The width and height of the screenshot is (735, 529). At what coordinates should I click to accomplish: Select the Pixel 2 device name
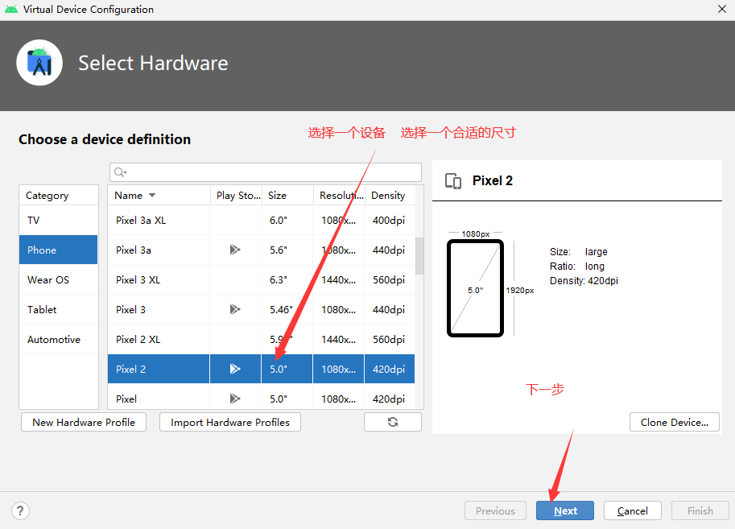(x=130, y=369)
